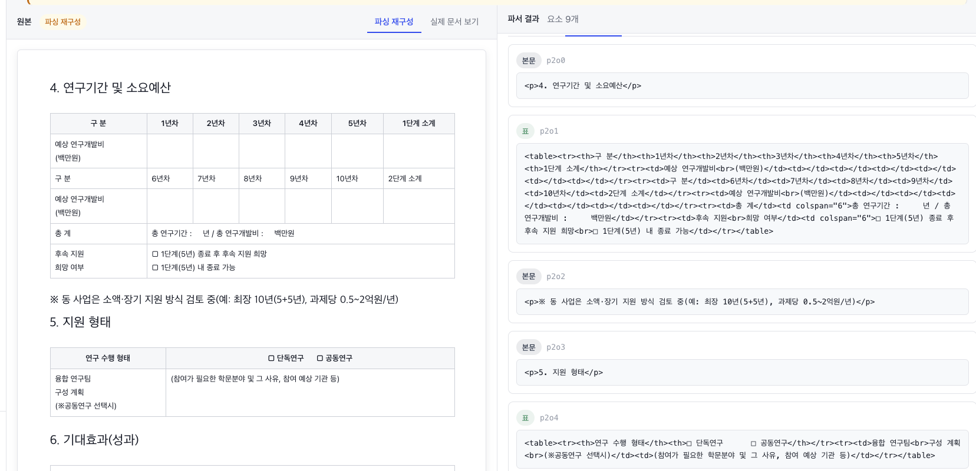Click the 8년차 table cell
Screen dimensions: 976x471
[262, 178]
